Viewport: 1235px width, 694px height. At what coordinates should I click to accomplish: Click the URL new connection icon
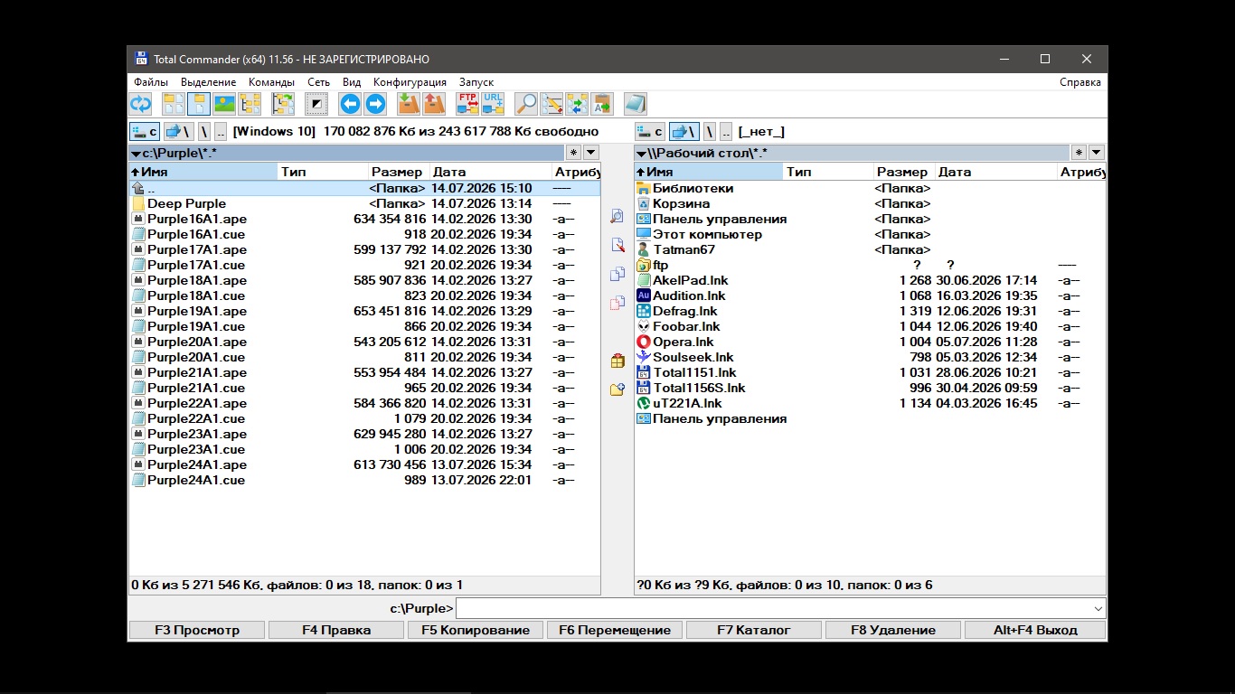[x=493, y=104]
